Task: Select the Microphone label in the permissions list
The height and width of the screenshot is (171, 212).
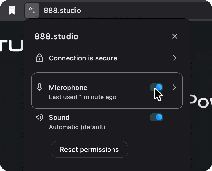Action: (x=68, y=88)
